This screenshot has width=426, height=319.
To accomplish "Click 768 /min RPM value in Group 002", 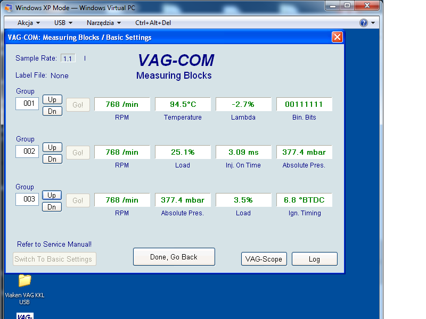I will click(x=122, y=152).
